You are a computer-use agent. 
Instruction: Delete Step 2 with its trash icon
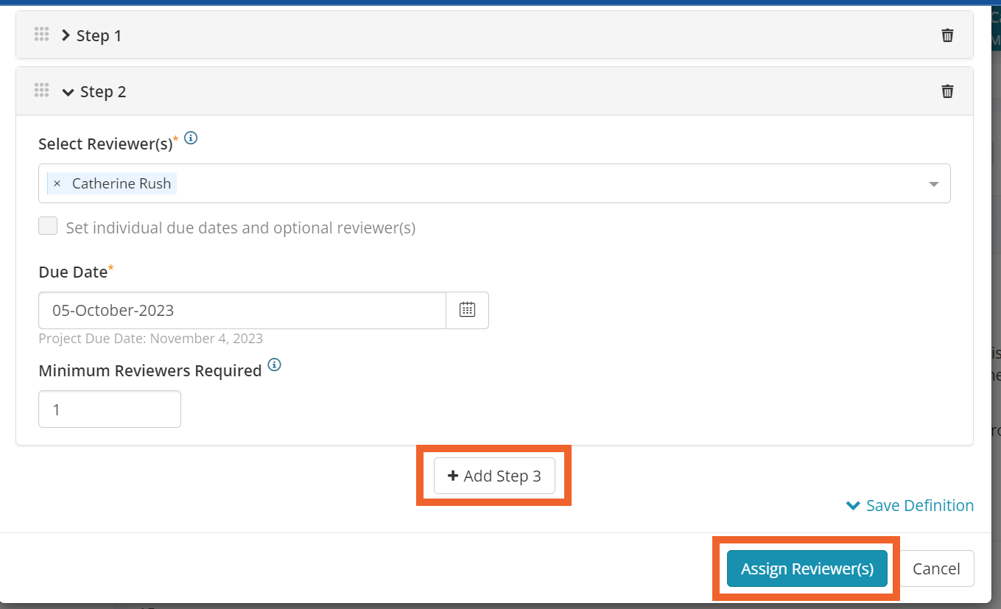947,91
